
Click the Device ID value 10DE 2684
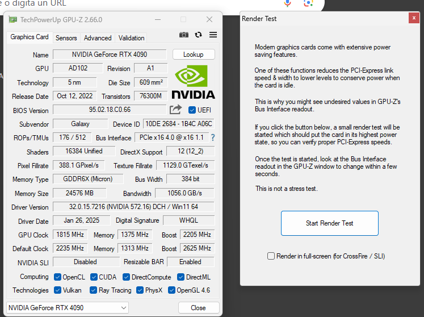click(179, 124)
